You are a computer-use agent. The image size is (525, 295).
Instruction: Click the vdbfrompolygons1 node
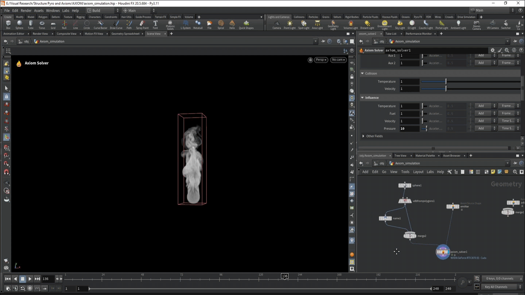pyautogui.click(x=405, y=201)
